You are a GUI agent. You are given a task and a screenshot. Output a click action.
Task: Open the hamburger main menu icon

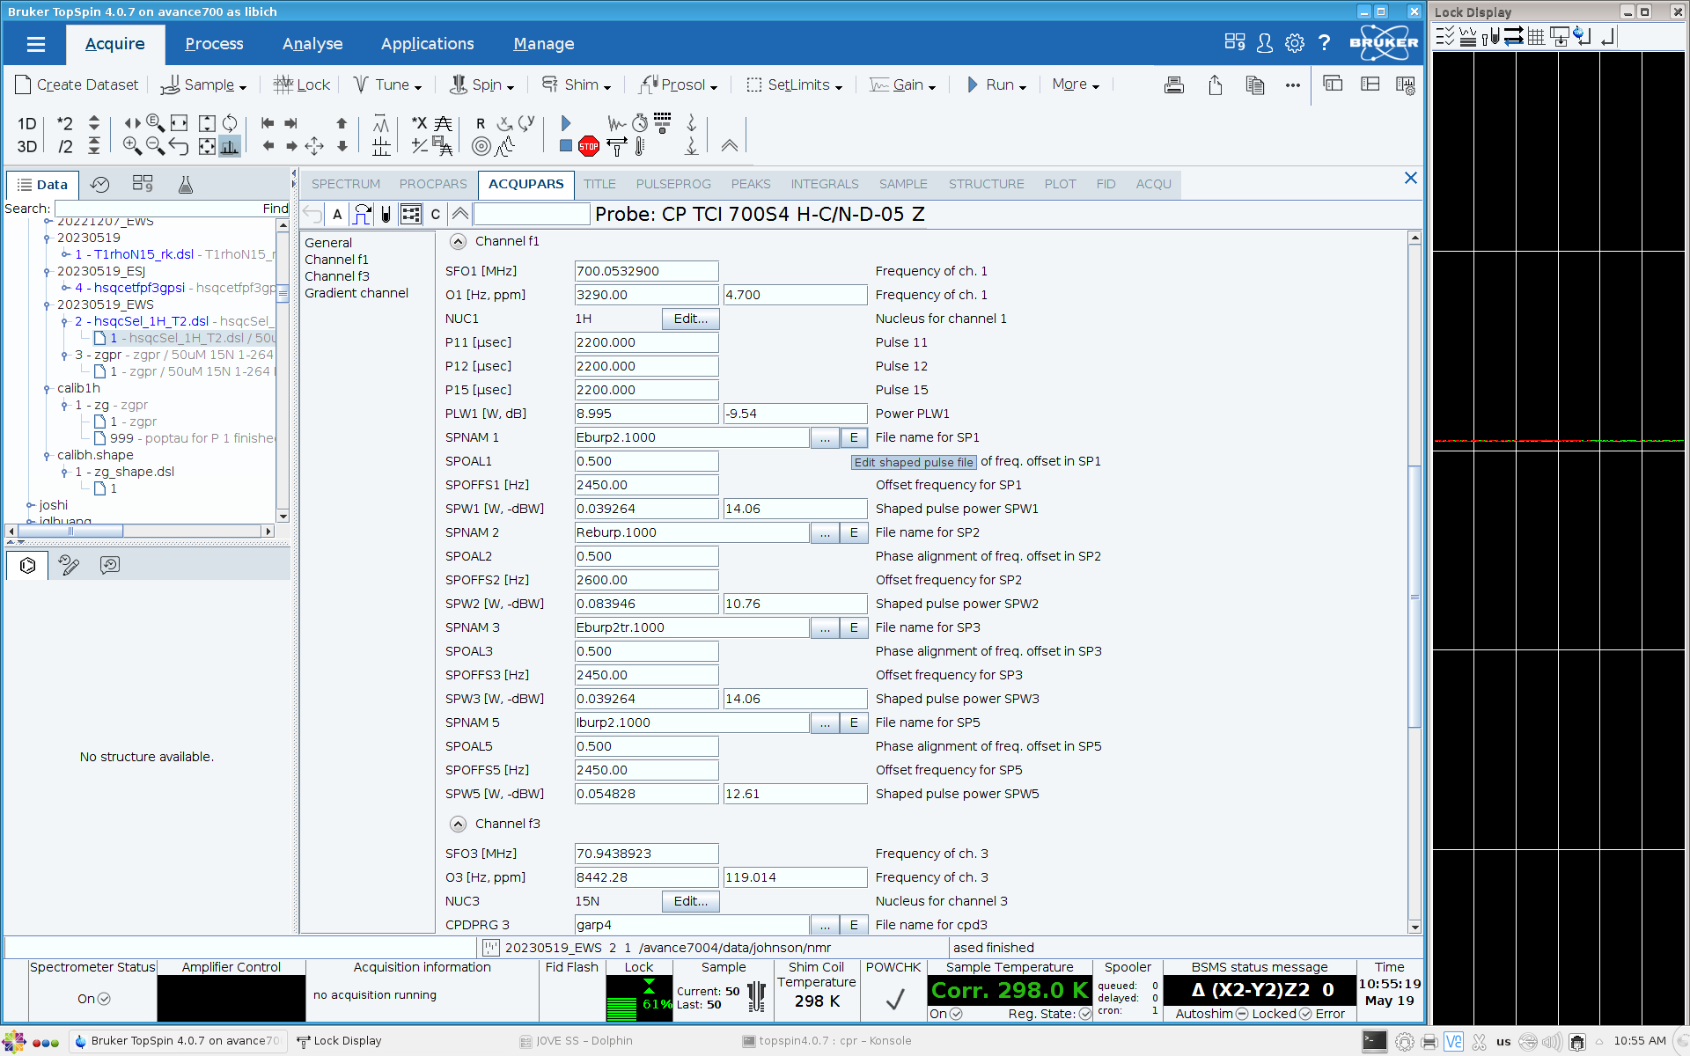point(36,44)
